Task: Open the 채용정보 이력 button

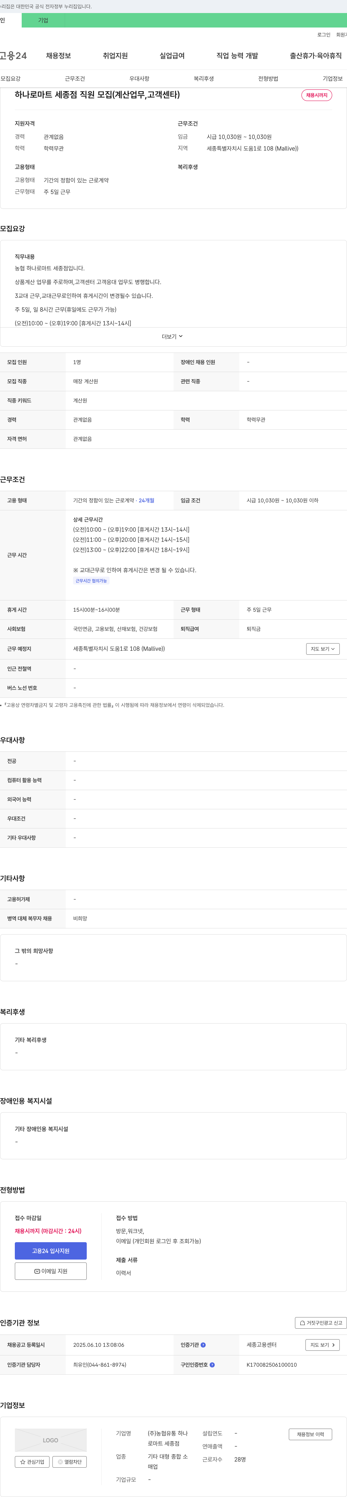Action: [x=310, y=1434]
